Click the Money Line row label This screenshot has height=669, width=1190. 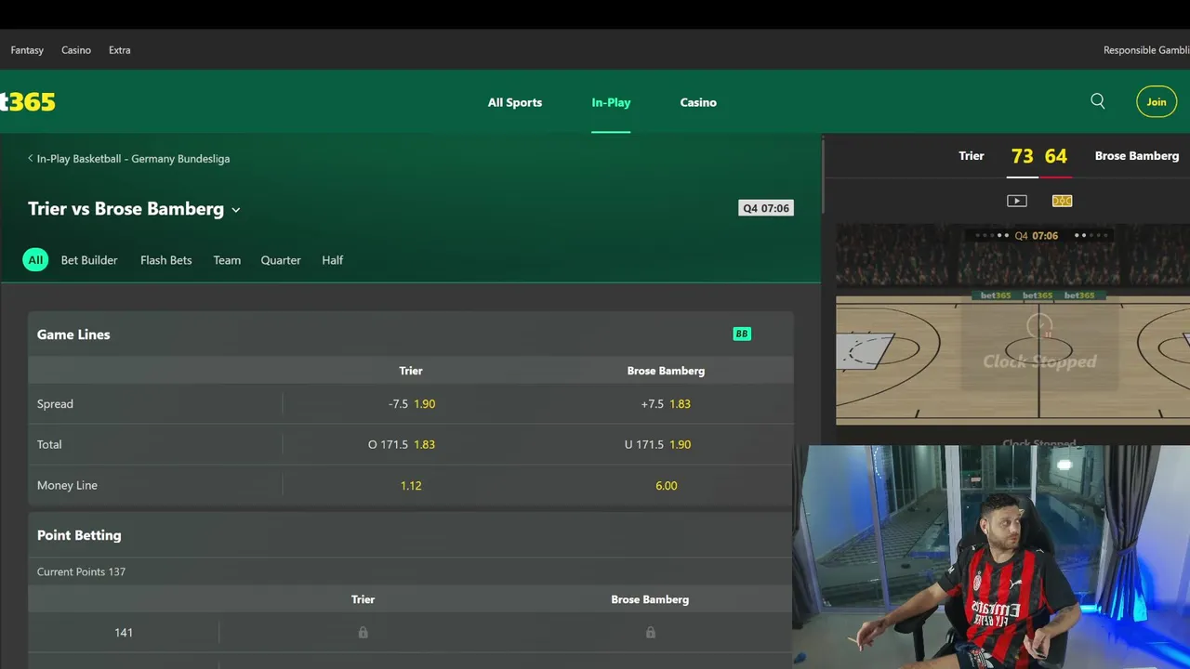click(x=67, y=485)
